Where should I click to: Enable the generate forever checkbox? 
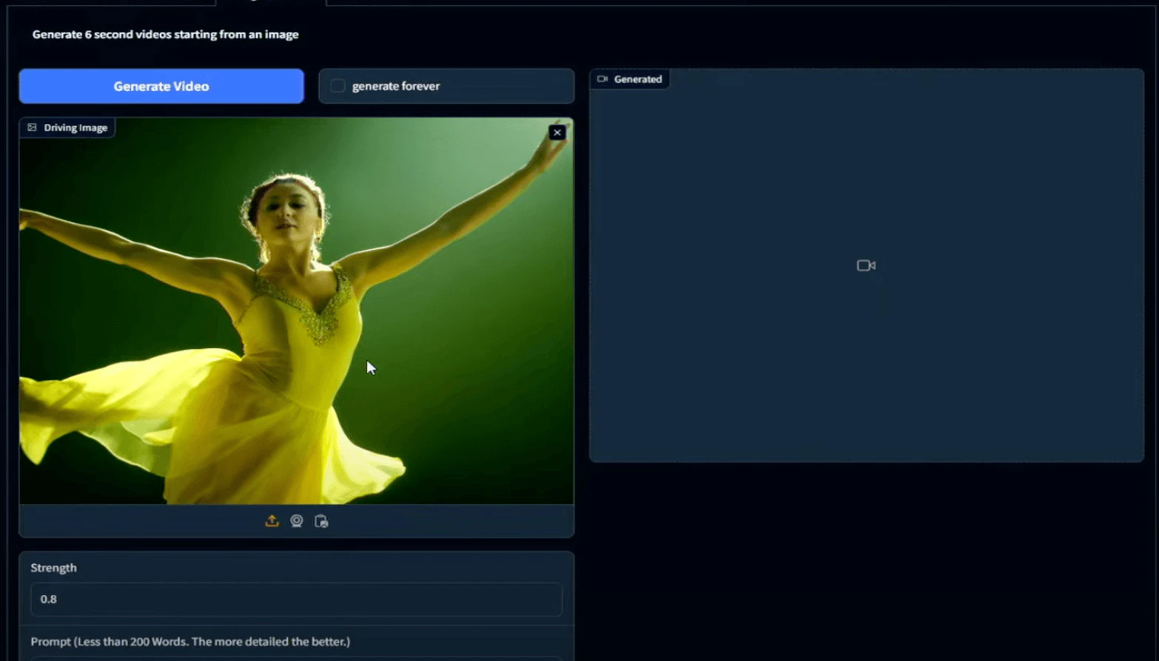pyautogui.click(x=337, y=85)
